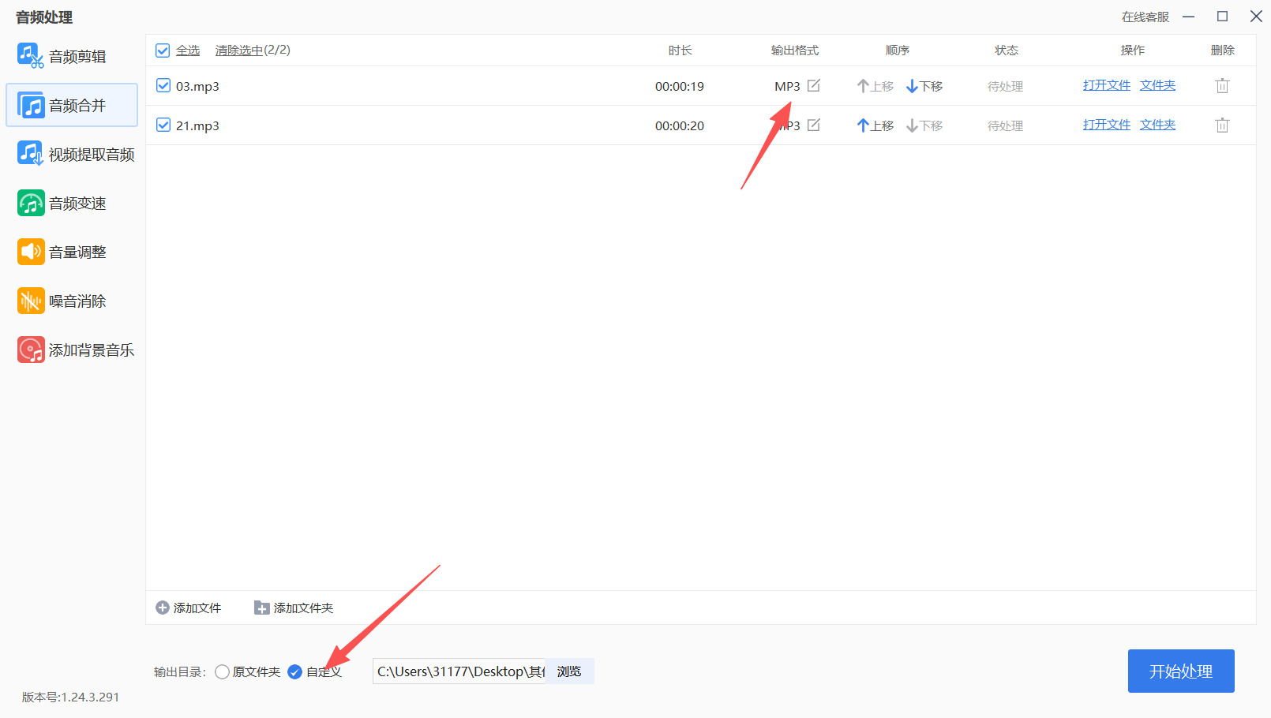Select the 原文件夹 output radio button
Viewport: 1271px width, 718px height.
point(223,671)
